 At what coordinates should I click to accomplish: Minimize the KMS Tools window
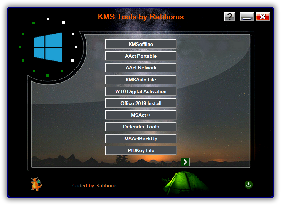tap(247, 17)
